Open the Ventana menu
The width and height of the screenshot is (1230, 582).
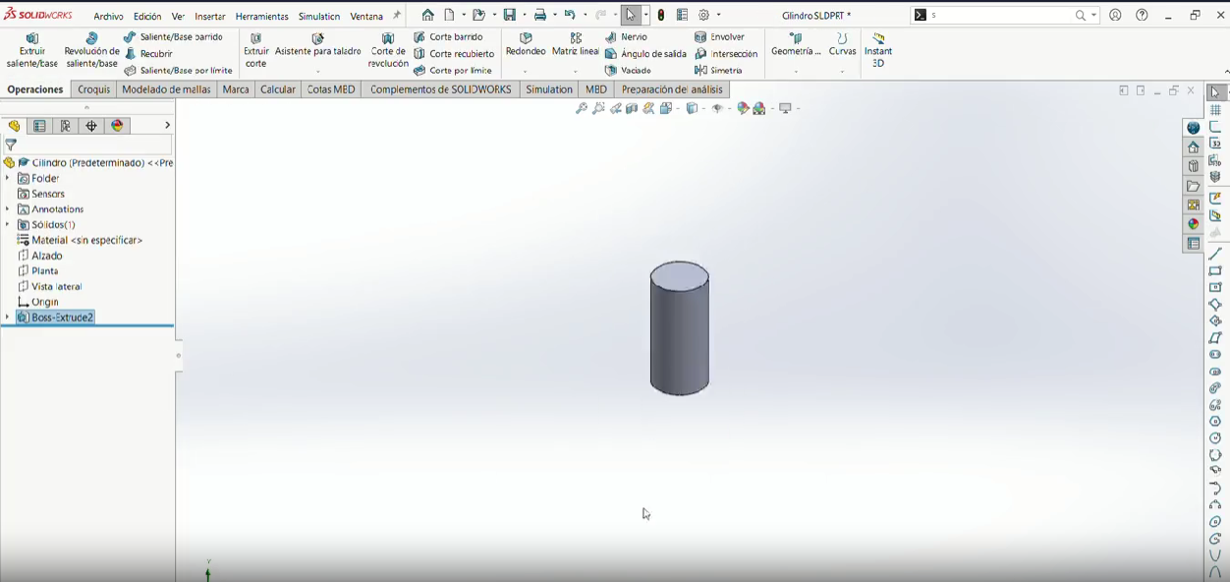pyautogui.click(x=366, y=17)
